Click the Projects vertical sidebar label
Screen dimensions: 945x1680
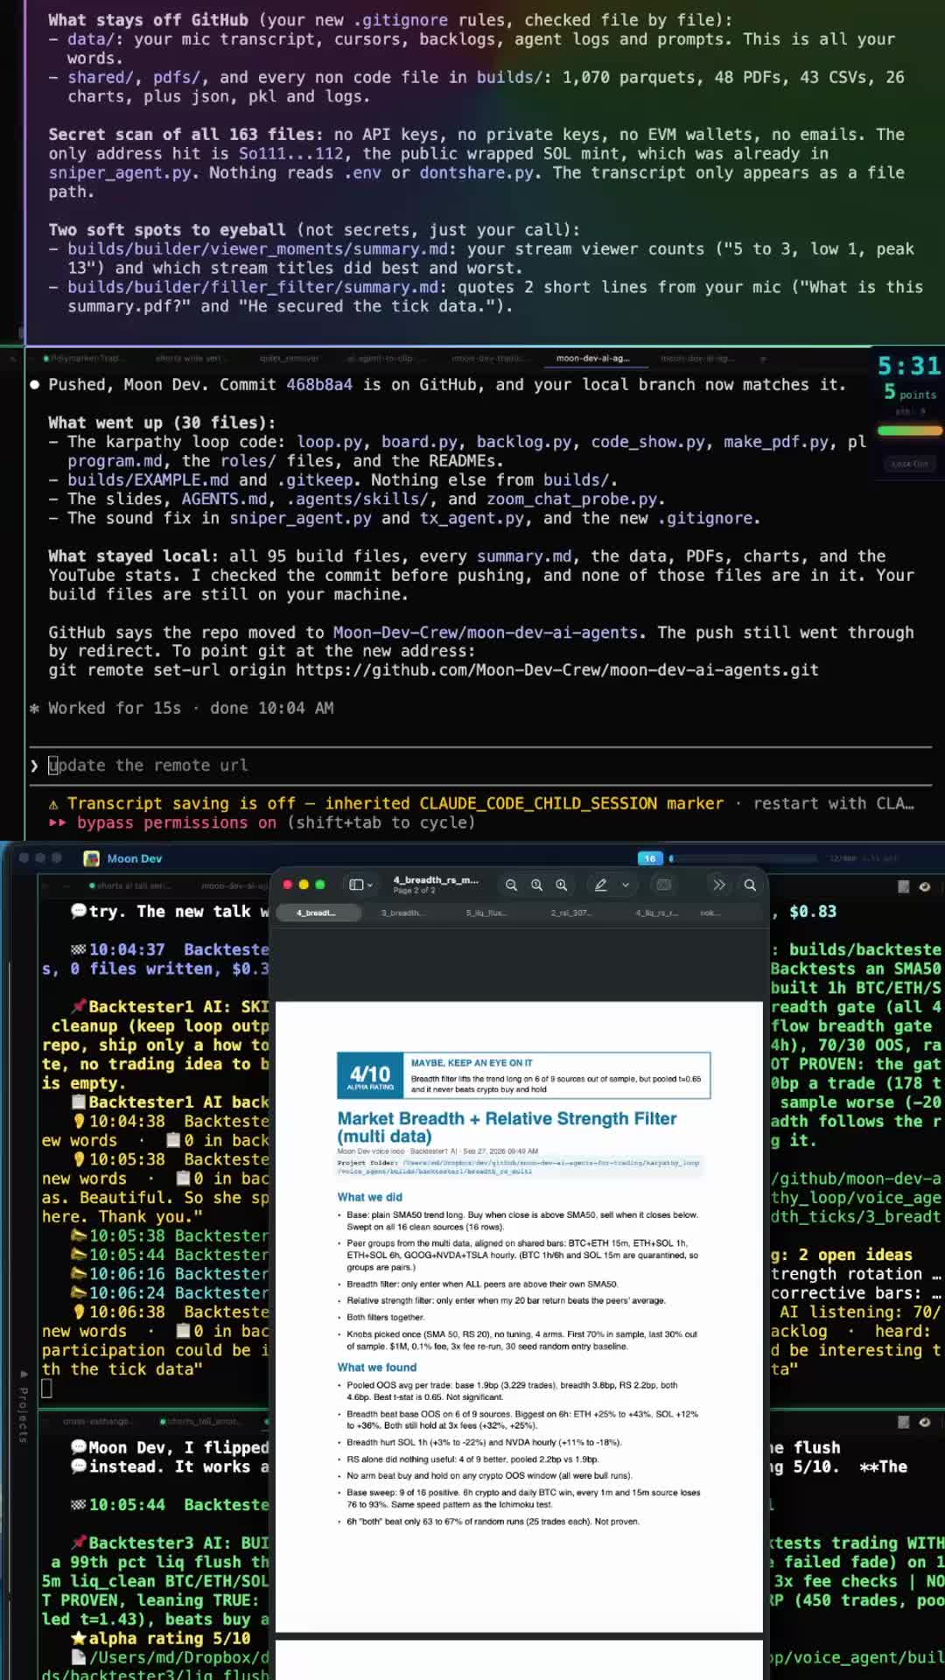23,1414
